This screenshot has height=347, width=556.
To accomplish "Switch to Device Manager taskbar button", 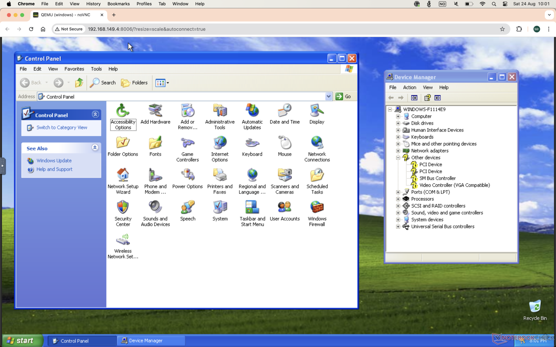I will [x=151, y=341].
